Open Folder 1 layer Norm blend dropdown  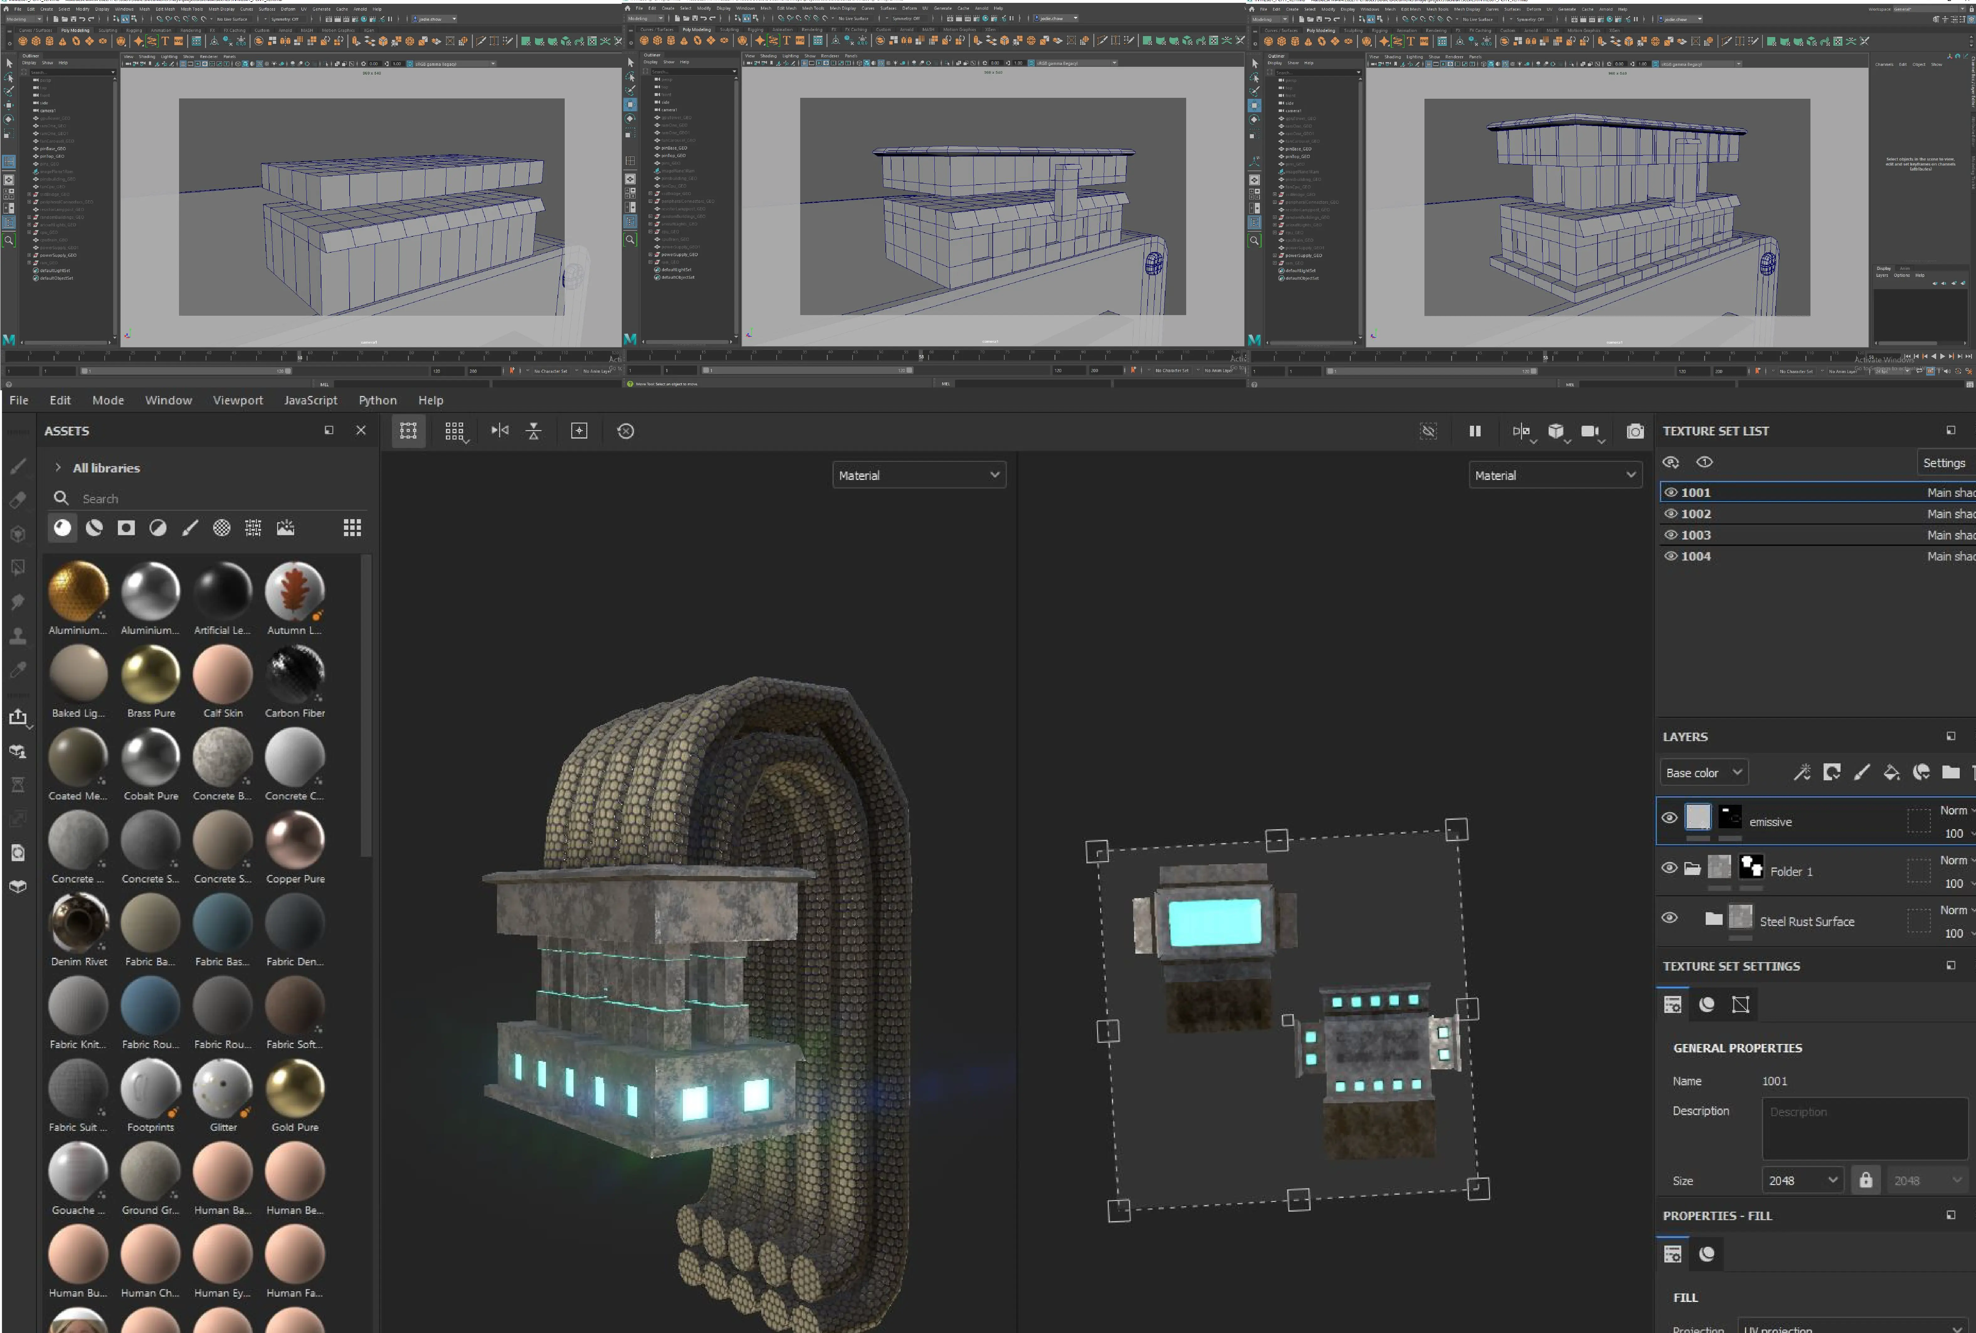pyautogui.click(x=1957, y=860)
